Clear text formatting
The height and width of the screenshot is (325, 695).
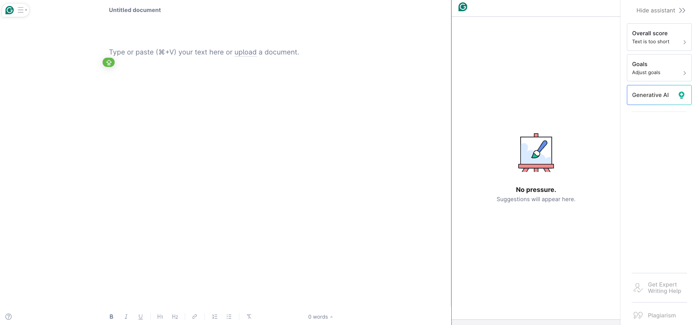click(x=249, y=317)
